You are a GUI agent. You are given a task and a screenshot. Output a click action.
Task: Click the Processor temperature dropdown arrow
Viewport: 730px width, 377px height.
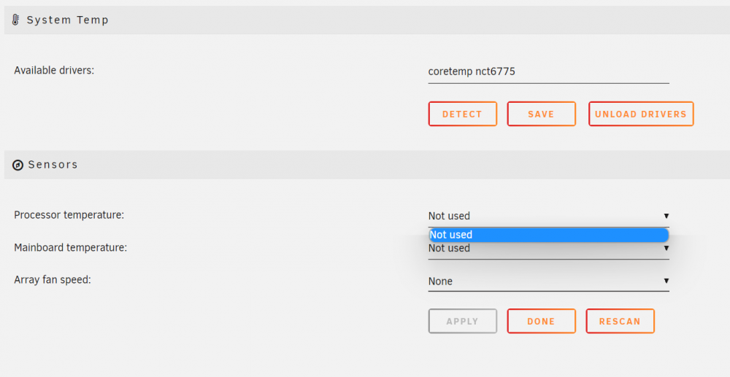click(666, 216)
